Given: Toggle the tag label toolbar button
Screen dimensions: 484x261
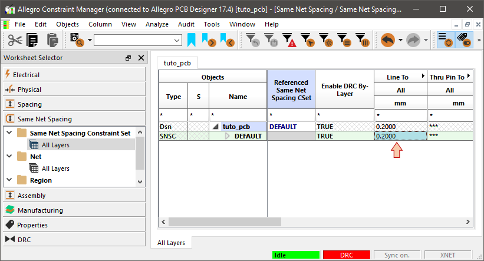Looking at the screenshot, I should tap(464, 40).
